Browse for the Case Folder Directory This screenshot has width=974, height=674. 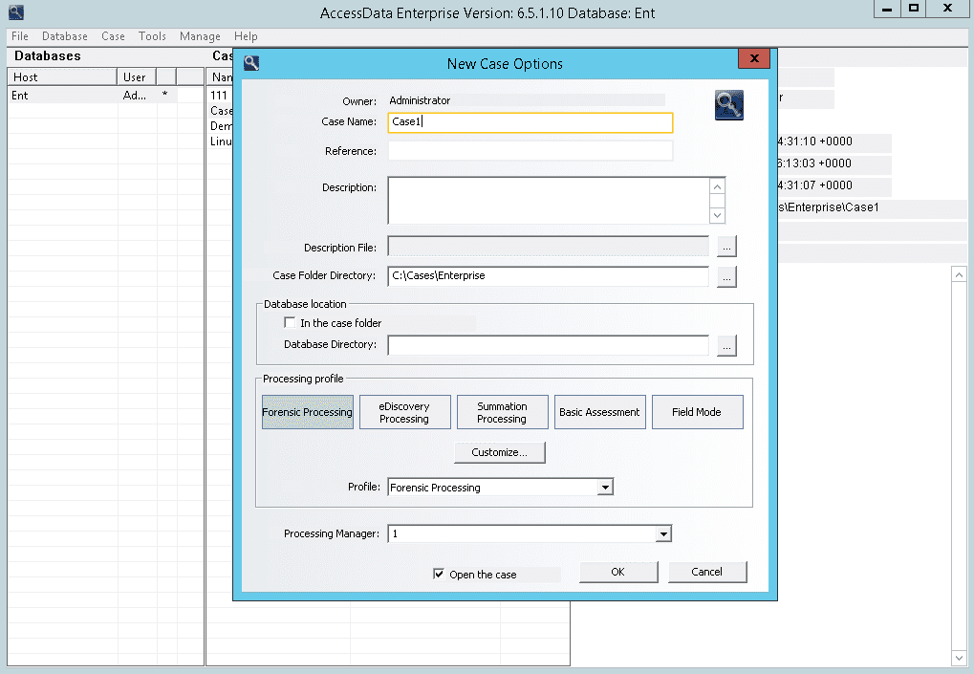(726, 276)
